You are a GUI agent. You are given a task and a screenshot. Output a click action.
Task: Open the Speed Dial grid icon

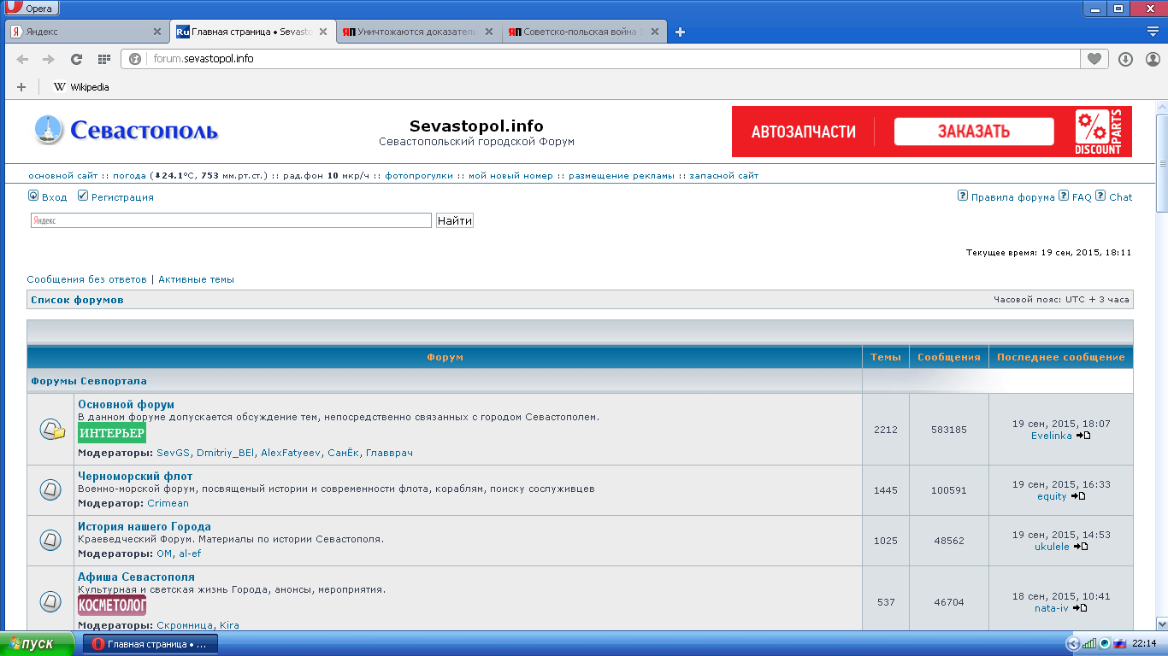pos(104,59)
